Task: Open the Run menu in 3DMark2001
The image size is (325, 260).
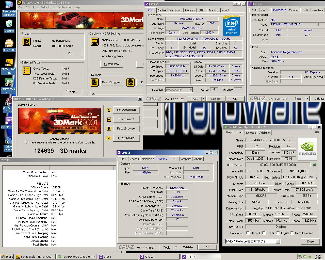Action: (x=35, y=7)
